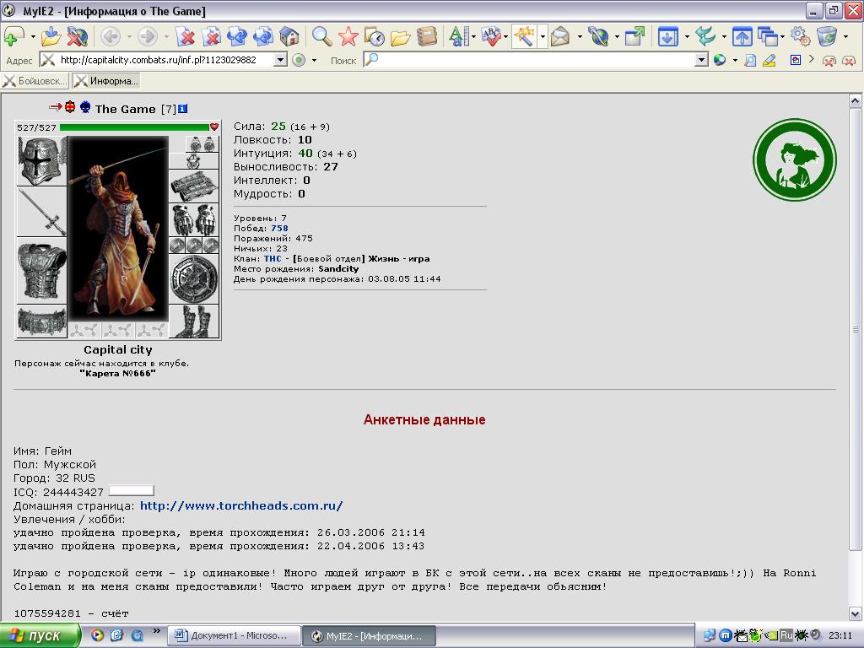The width and height of the screenshot is (864, 648).
Task: Click the brown notebook icon
Action: pos(426,36)
